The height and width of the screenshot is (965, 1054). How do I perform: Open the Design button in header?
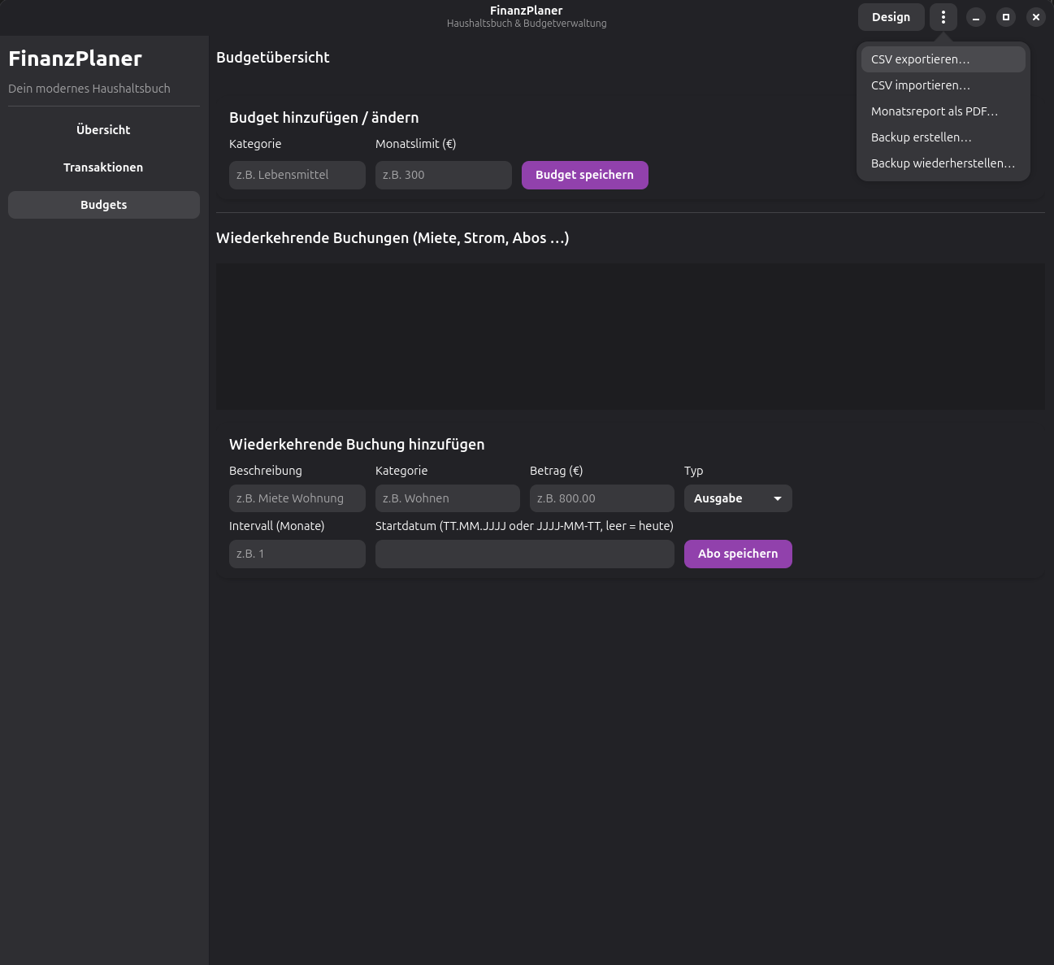coord(891,17)
